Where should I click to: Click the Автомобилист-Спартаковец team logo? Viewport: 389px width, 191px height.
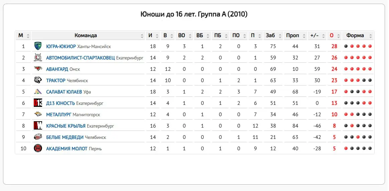[38, 57]
